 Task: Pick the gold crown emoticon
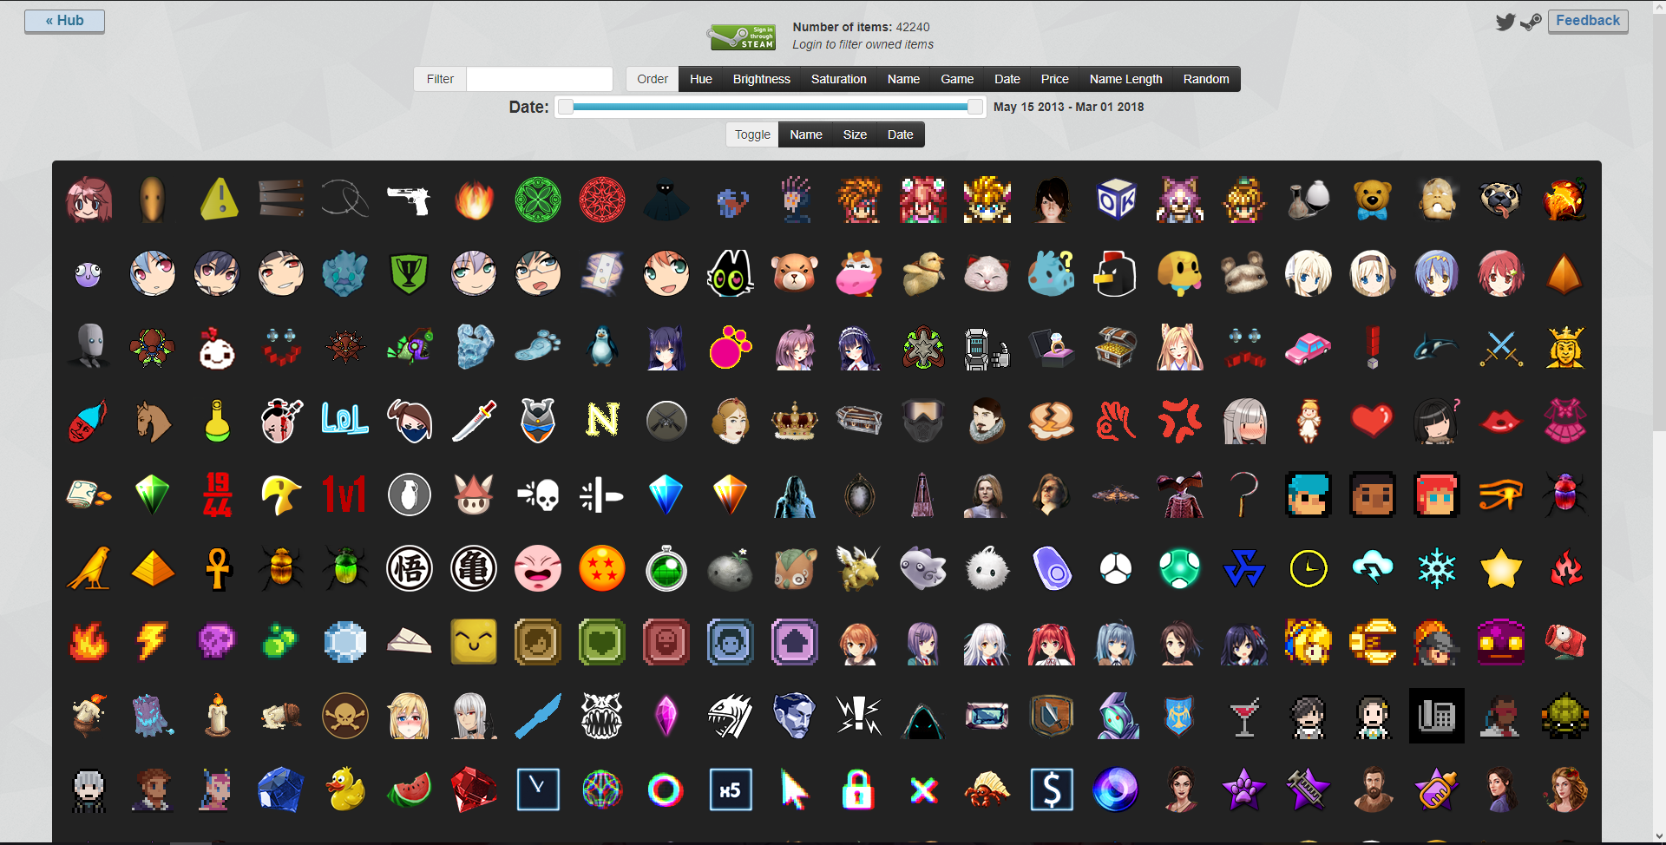pos(795,422)
